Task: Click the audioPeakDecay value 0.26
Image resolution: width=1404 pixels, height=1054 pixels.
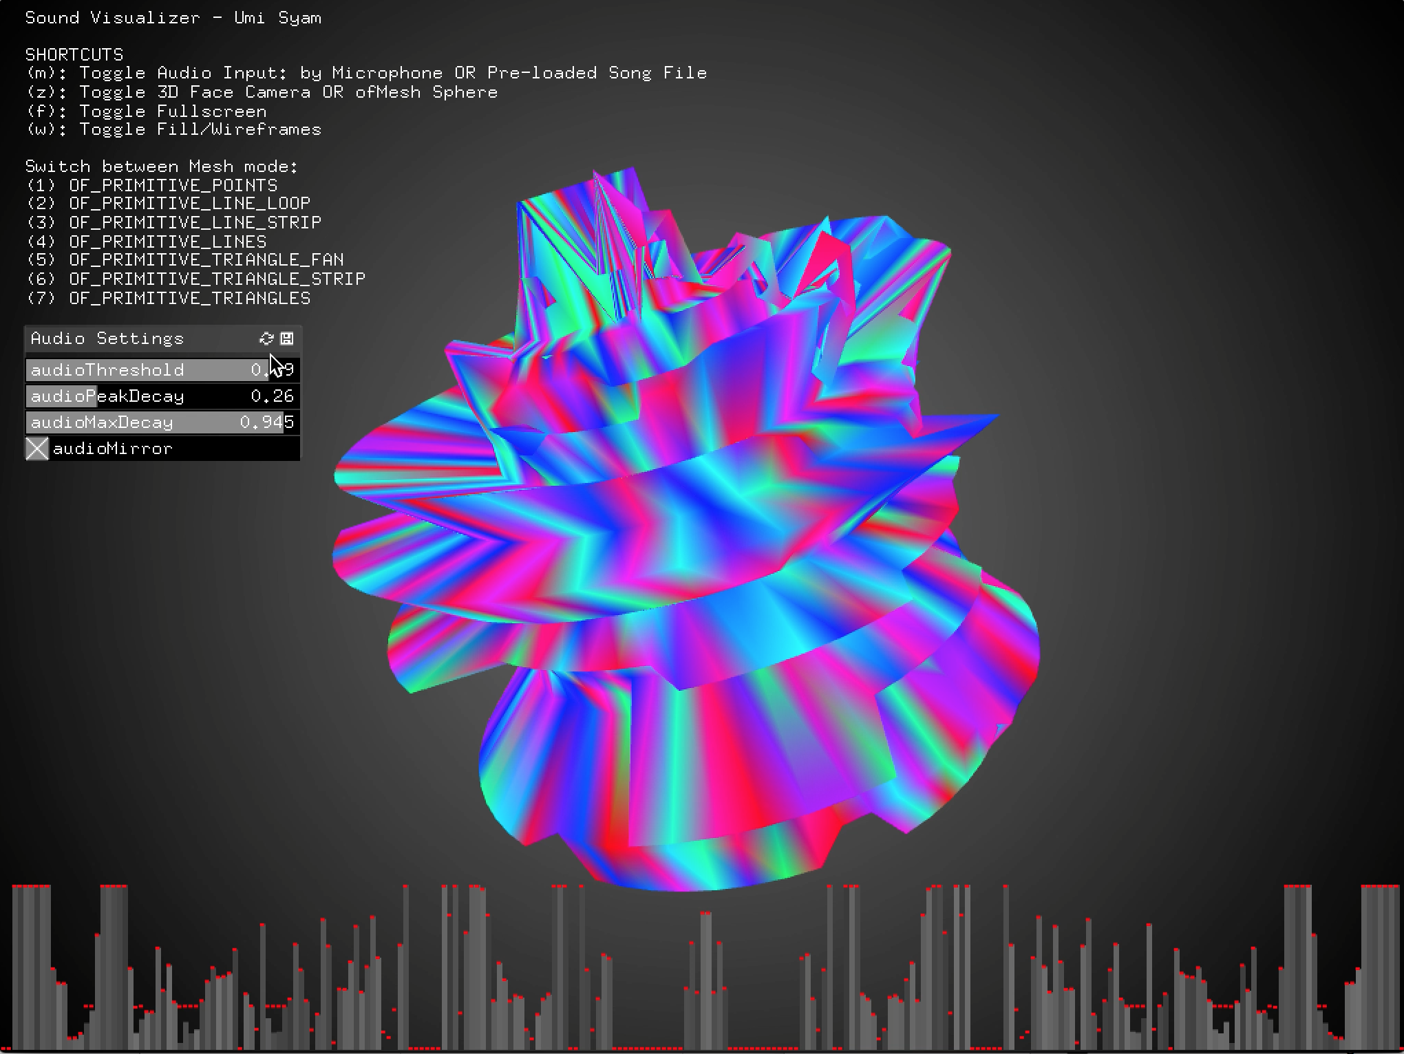Action: (x=272, y=396)
